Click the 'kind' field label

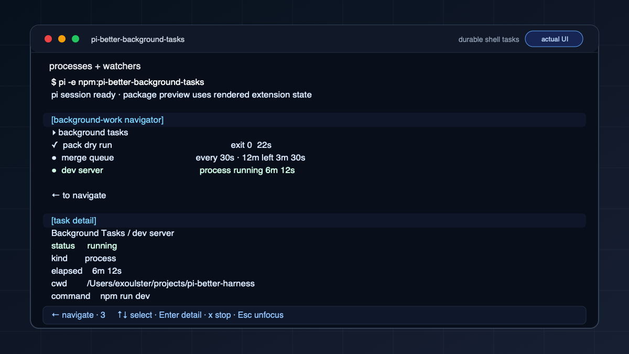pos(59,259)
